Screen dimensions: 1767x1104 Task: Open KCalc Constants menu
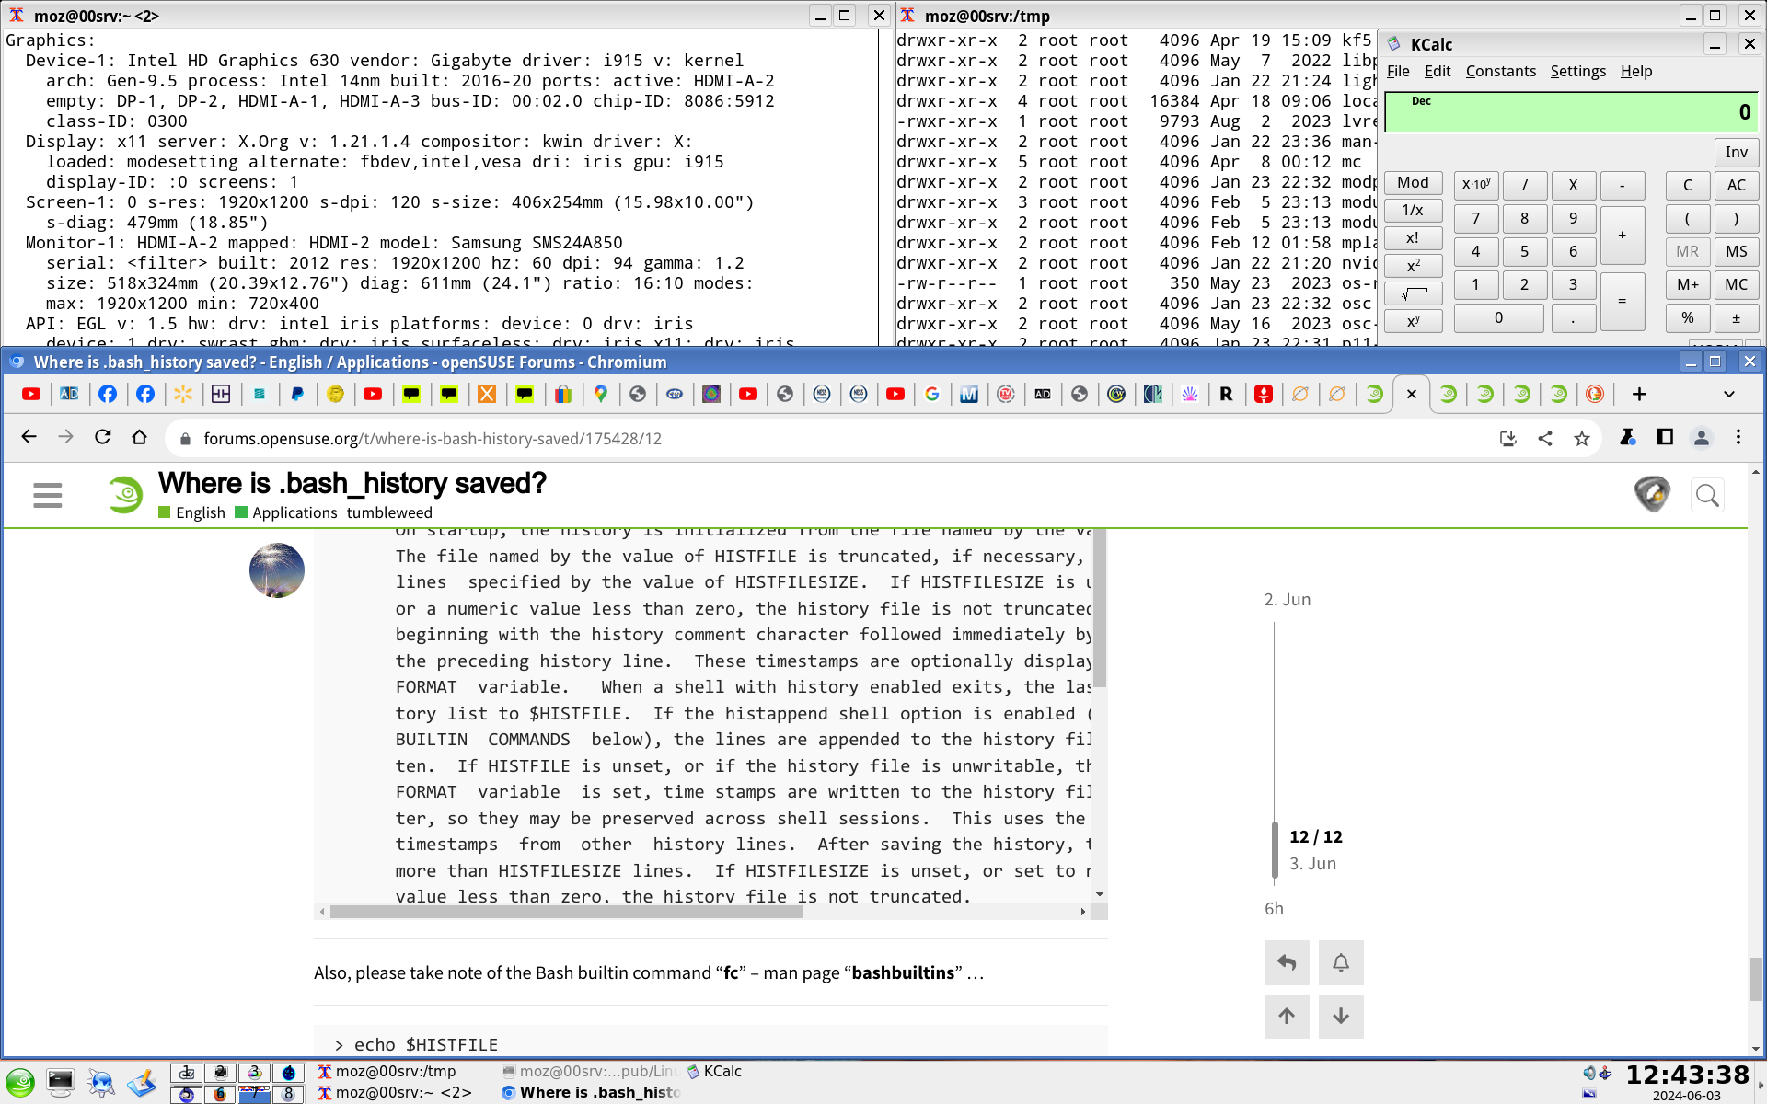coord(1501,71)
